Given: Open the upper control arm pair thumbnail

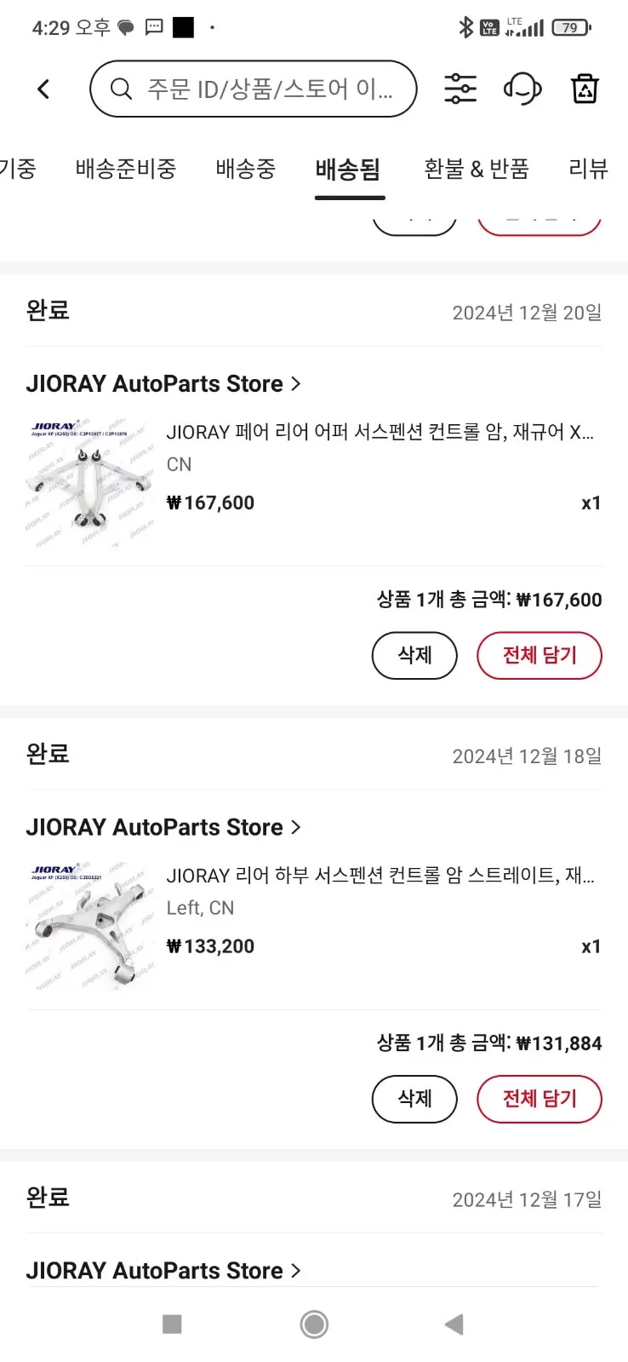Looking at the screenshot, I should click(90, 482).
